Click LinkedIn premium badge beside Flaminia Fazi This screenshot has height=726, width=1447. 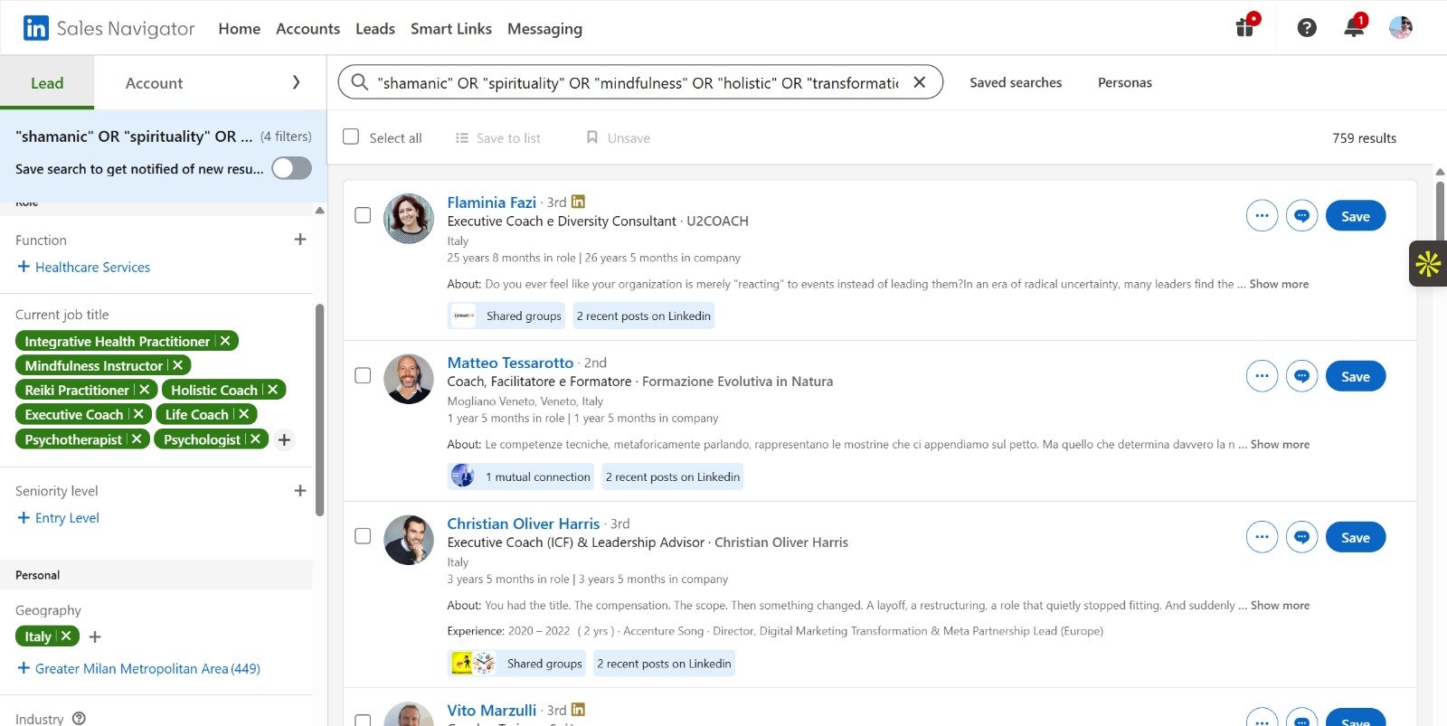578,202
